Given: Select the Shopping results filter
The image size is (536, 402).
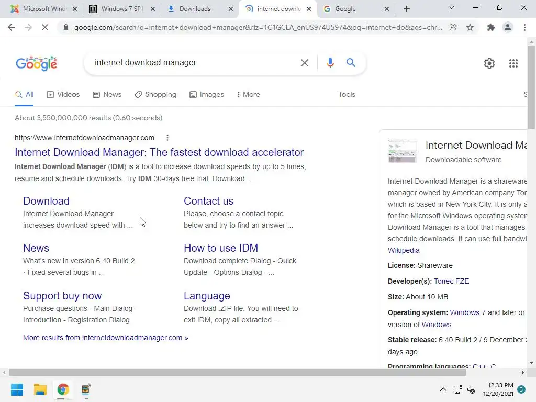Looking at the screenshot, I should (155, 95).
